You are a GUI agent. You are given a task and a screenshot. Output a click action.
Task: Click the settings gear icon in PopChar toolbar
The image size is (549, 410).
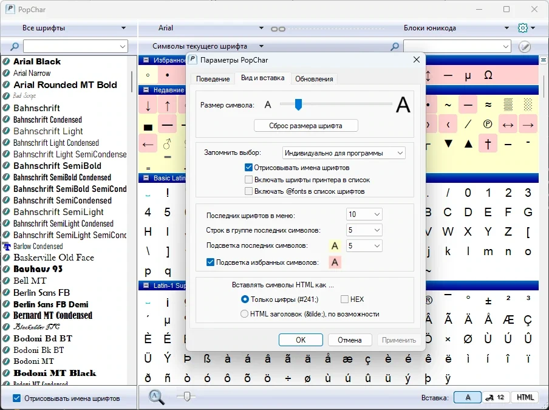coord(522,28)
